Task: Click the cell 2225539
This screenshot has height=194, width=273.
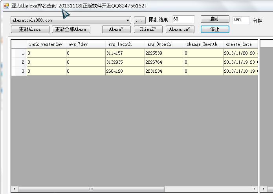Action: click(164, 53)
